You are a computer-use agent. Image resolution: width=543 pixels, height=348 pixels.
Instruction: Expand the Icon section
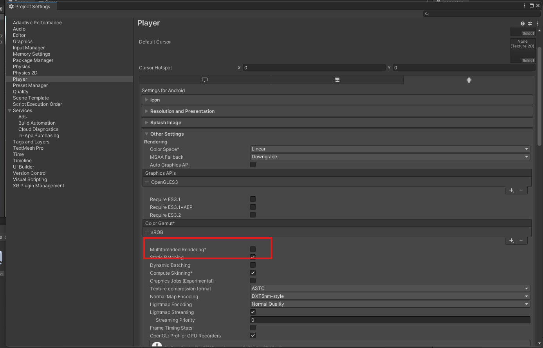click(x=337, y=100)
